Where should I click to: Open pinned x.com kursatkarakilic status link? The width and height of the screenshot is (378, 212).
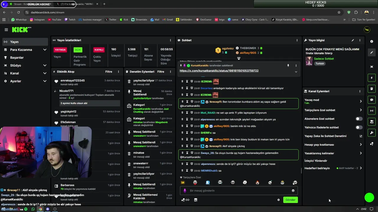coord(219,71)
